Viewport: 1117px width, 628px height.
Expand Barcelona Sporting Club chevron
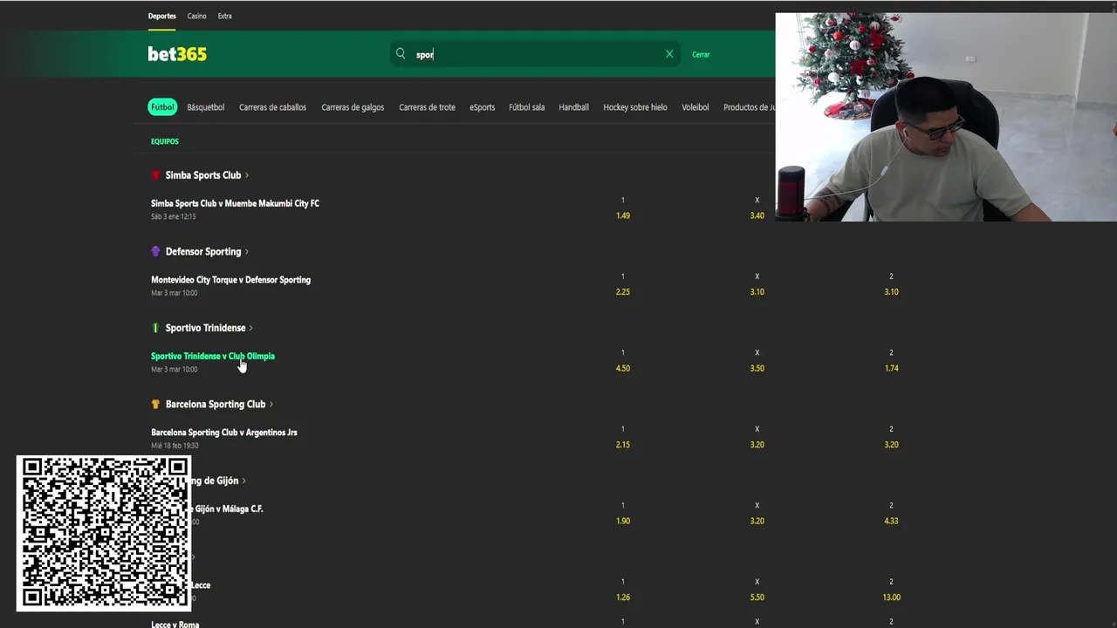(271, 404)
